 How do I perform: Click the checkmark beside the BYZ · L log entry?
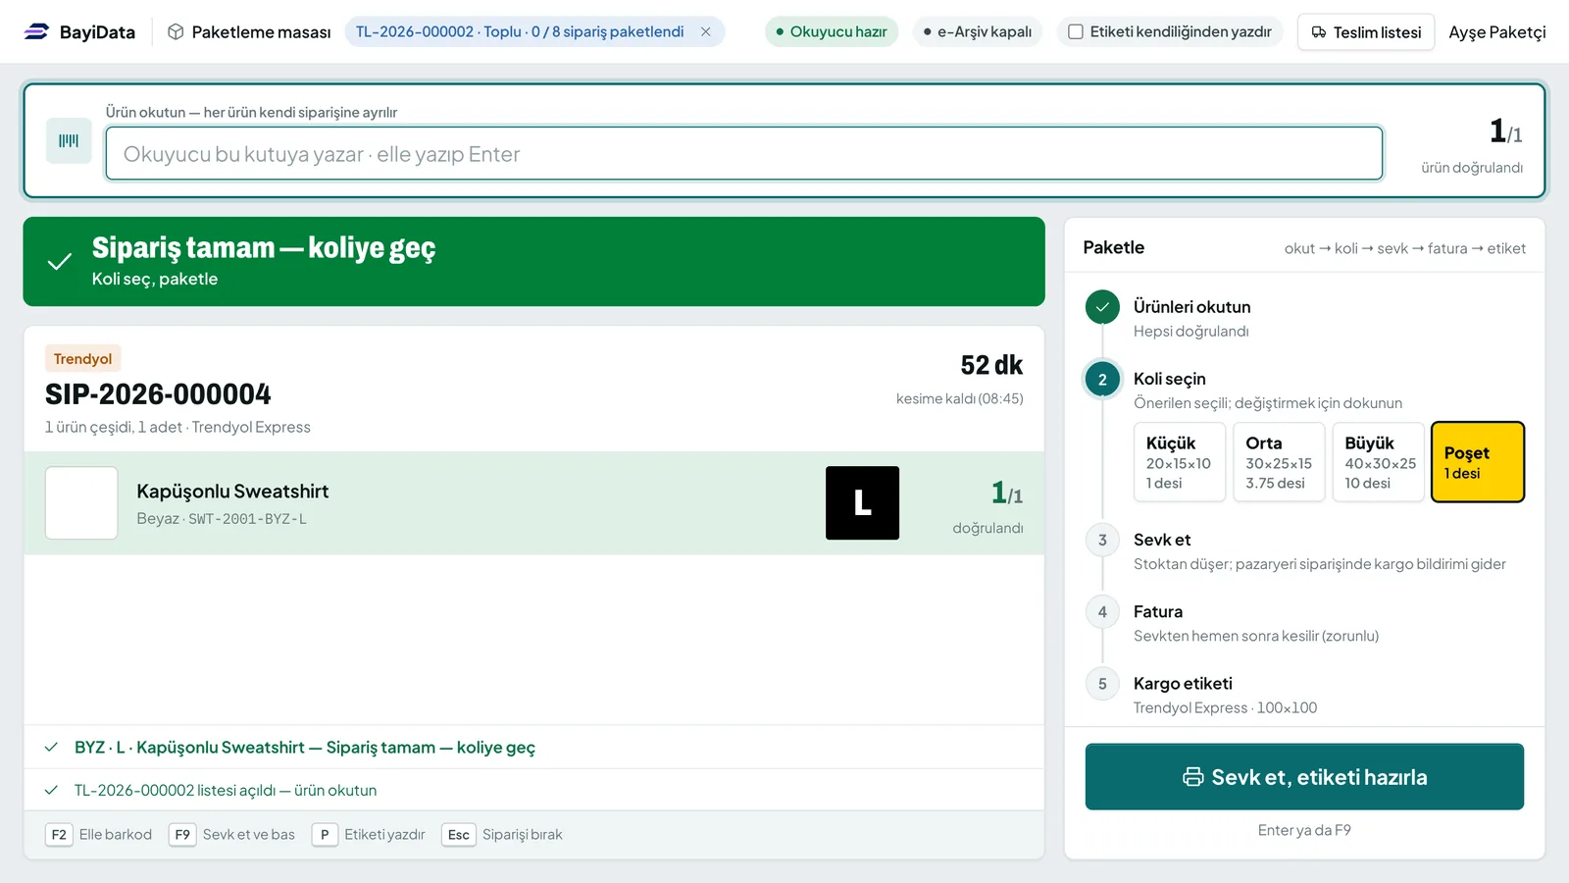(x=51, y=748)
